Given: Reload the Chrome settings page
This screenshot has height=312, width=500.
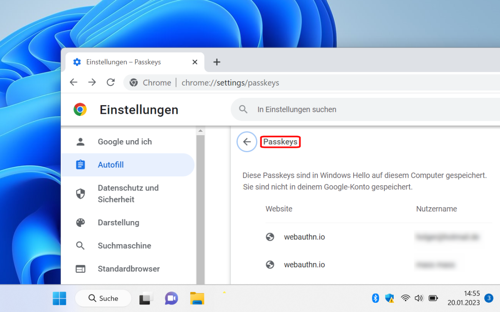Looking at the screenshot, I should [x=111, y=82].
